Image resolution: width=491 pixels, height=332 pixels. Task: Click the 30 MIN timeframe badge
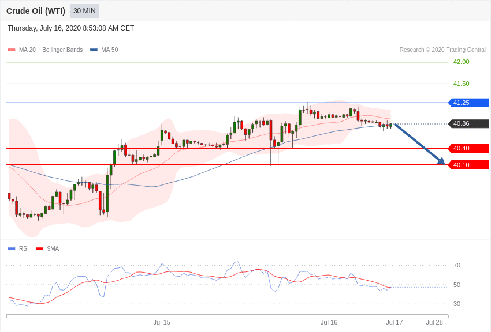(x=84, y=11)
